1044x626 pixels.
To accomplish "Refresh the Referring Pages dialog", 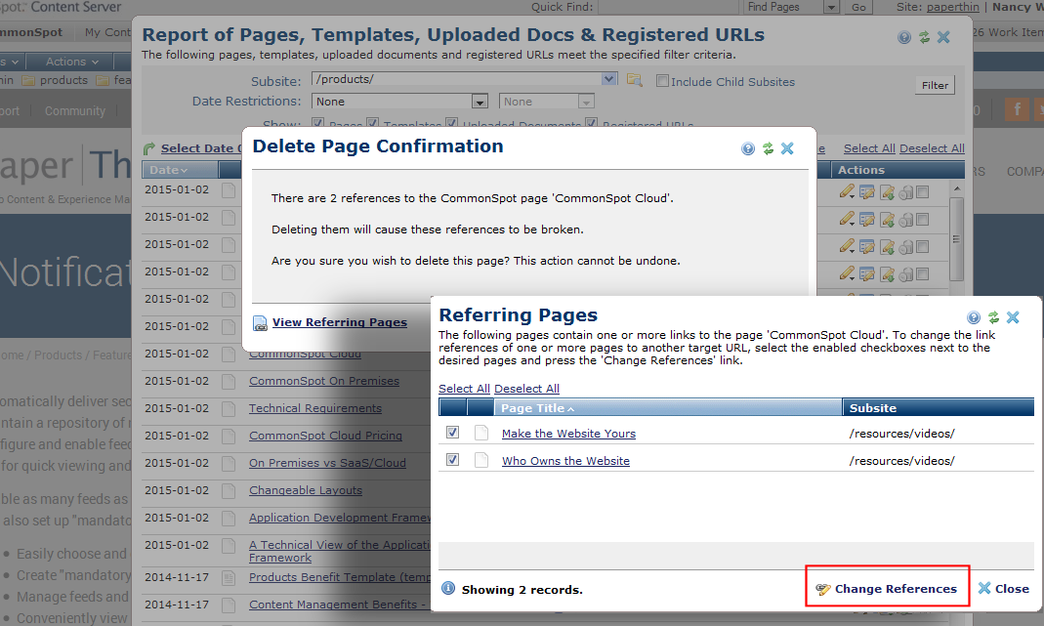I will point(993,317).
